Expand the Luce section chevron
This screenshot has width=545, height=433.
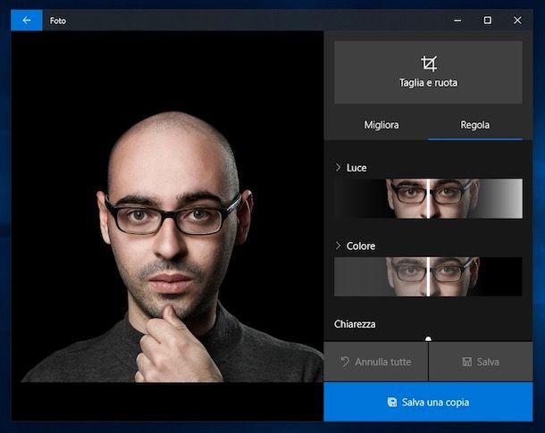pyautogui.click(x=338, y=168)
